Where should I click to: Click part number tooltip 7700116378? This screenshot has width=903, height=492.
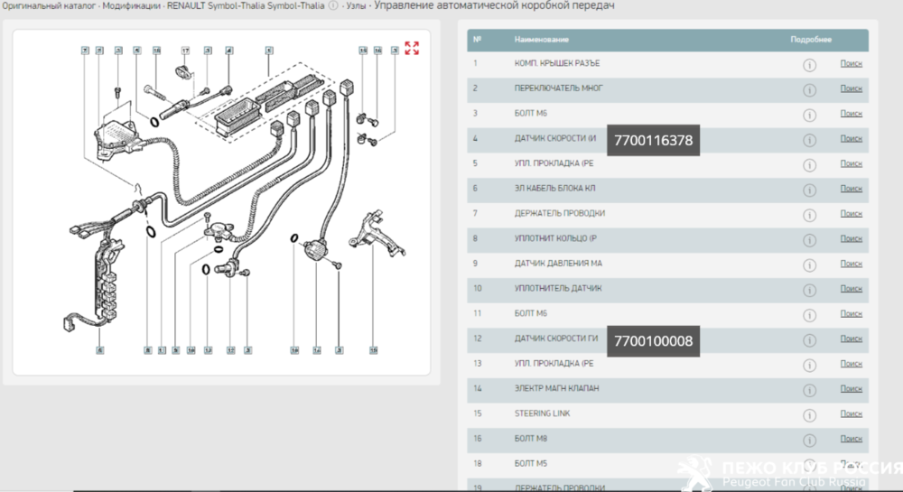point(653,141)
